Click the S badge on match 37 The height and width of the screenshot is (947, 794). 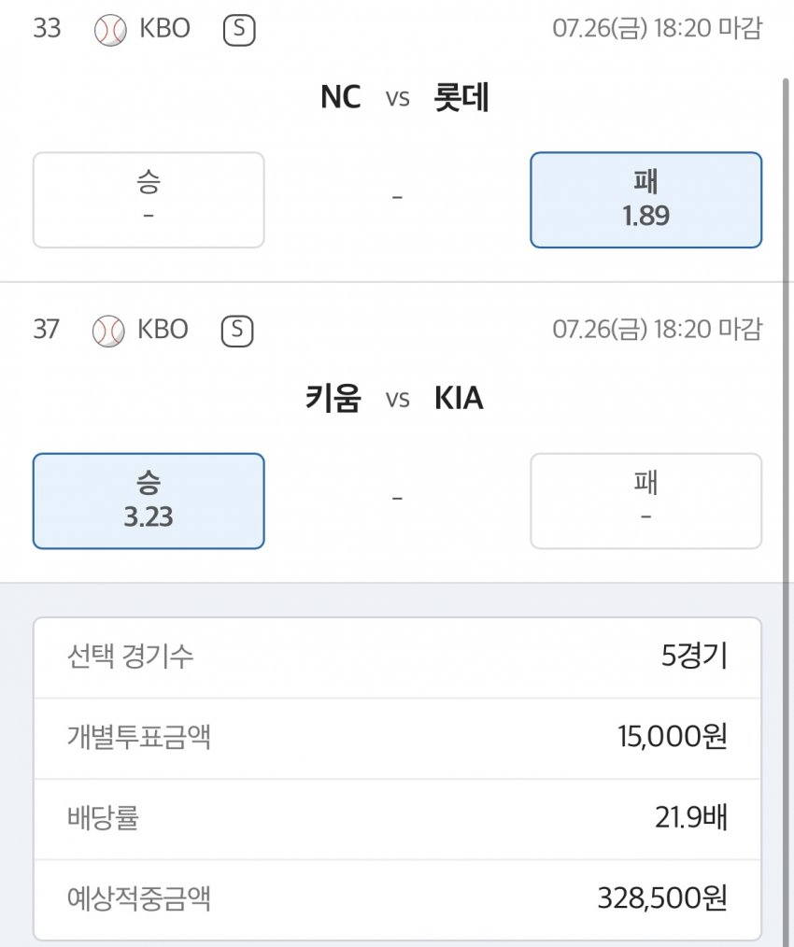(237, 331)
